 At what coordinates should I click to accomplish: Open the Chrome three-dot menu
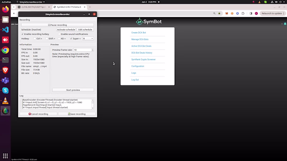(284, 13)
